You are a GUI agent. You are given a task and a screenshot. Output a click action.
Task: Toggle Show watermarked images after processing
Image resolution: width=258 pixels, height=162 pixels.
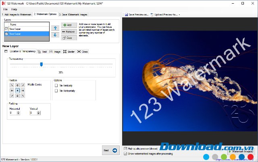[x=125, y=154]
